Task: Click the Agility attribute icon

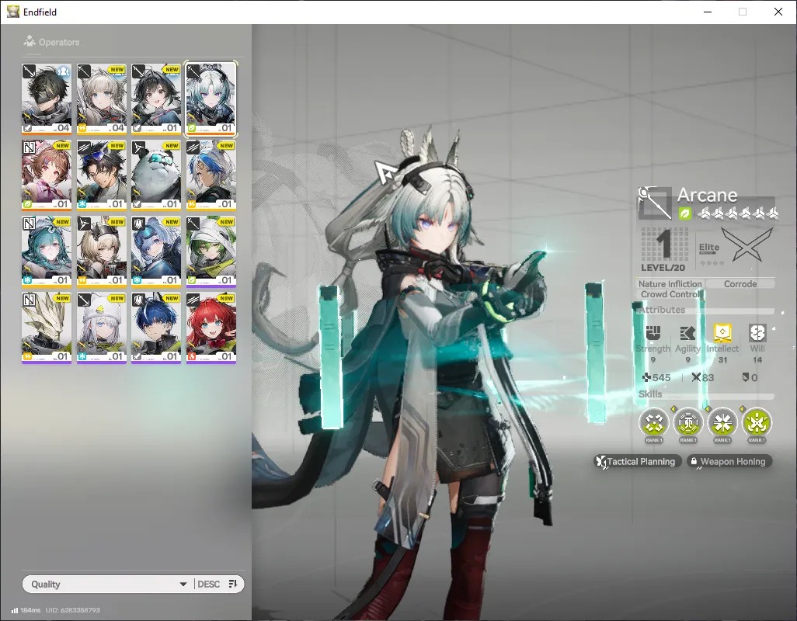Action: (687, 333)
